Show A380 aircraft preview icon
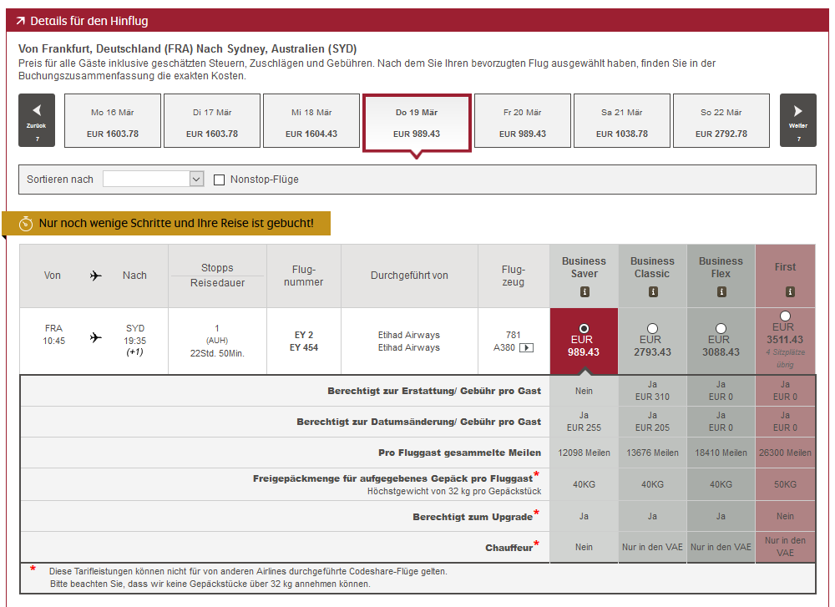The width and height of the screenshot is (835, 607). click(526, 348)
